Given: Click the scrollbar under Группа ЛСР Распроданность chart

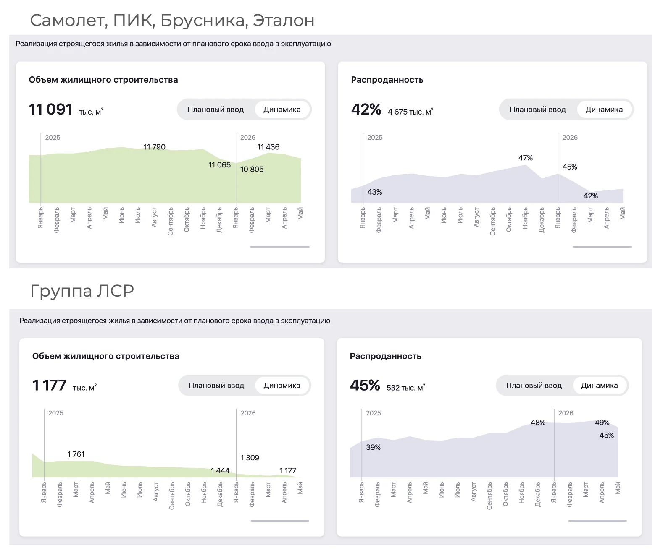Looking at the screenshot, I should [x=597, y=521].
